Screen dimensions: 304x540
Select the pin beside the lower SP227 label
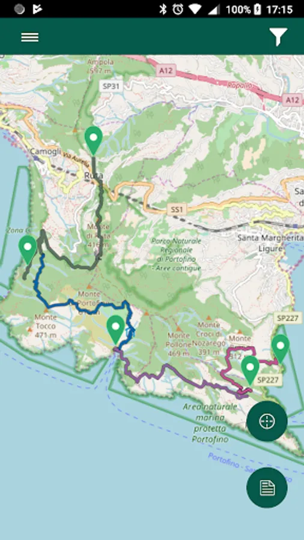250,370
